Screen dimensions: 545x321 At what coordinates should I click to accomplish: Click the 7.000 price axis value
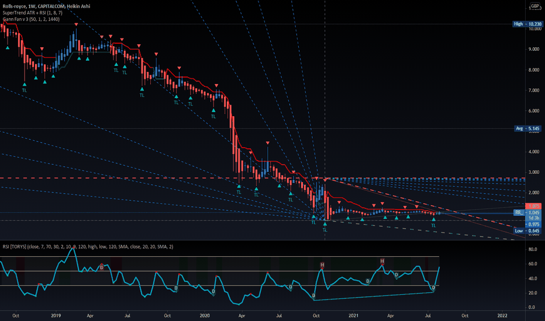(534, 90)
